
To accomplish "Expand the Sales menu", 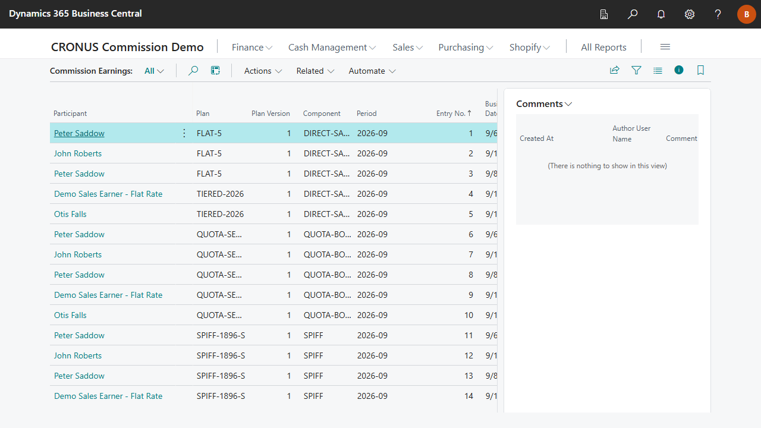I will point(408,47).
